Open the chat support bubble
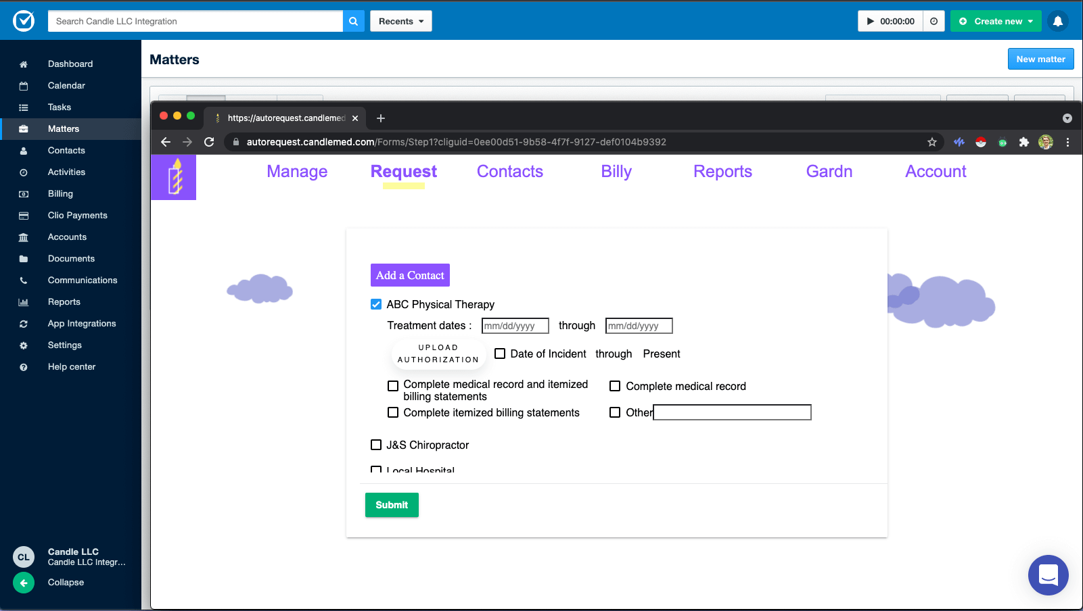This screenshot has height=611, width=1083. pos(1048,575)
